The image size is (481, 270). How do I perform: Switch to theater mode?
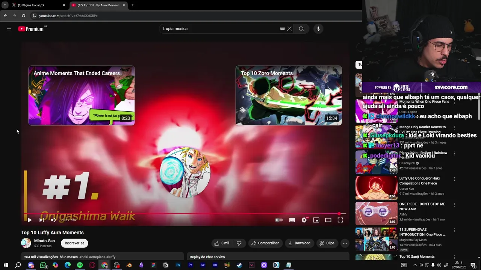coord(328,220)
